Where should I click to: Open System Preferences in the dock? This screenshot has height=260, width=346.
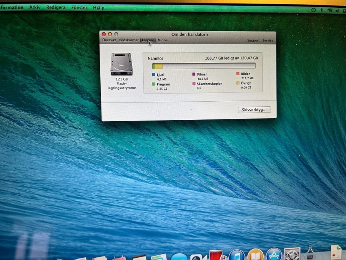click(292, 254)
